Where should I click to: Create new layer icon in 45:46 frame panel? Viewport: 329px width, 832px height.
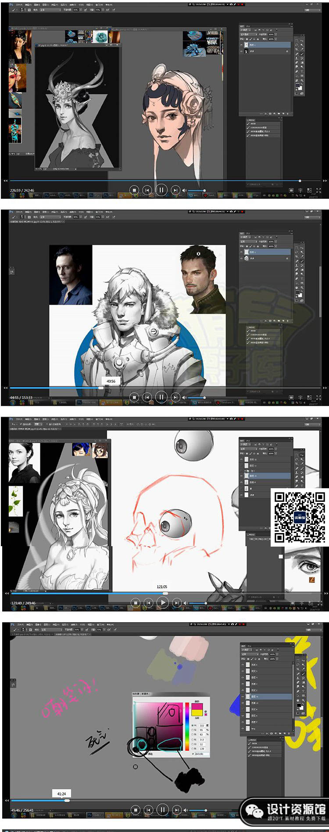coord(285,734)
